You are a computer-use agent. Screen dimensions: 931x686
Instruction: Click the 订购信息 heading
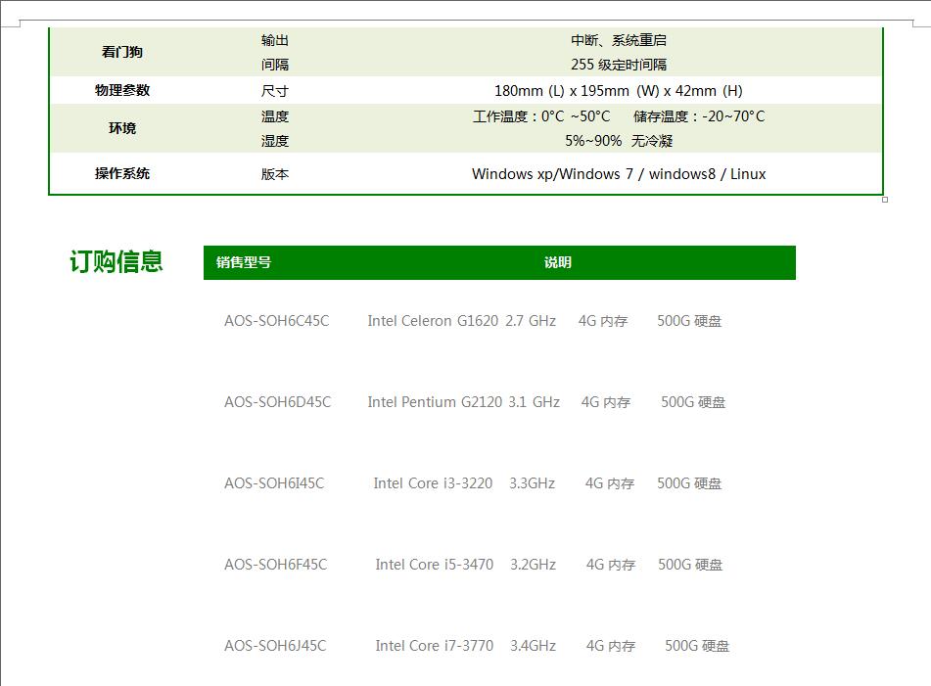[x=116, y=262]
